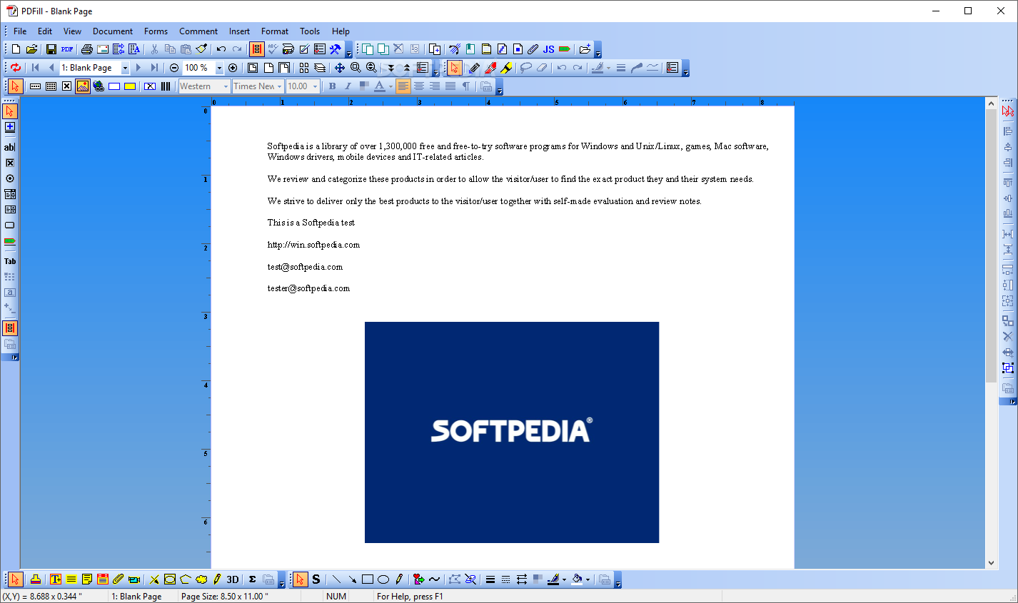Expand bottom toolbar line color dropdown arrow

coord(564,579)
